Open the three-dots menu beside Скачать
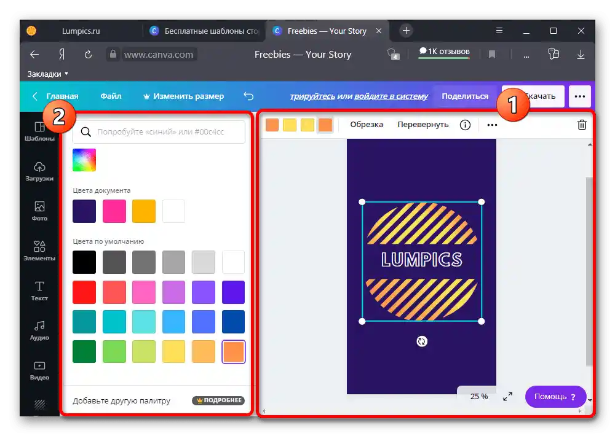Screen dimensions: 615x436 [x=580, y=96]
